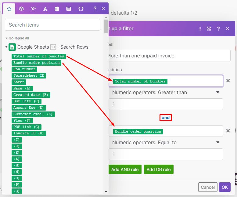Open the curly braces custom variables tab
This screenshot has width=237, height=197.
(x=81, y=9)
